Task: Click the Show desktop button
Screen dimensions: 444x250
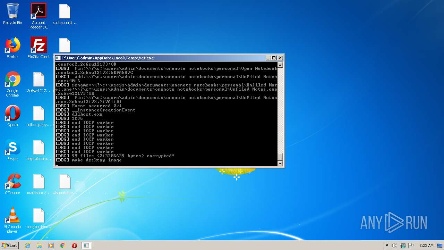Action: (x=440, y=245)
